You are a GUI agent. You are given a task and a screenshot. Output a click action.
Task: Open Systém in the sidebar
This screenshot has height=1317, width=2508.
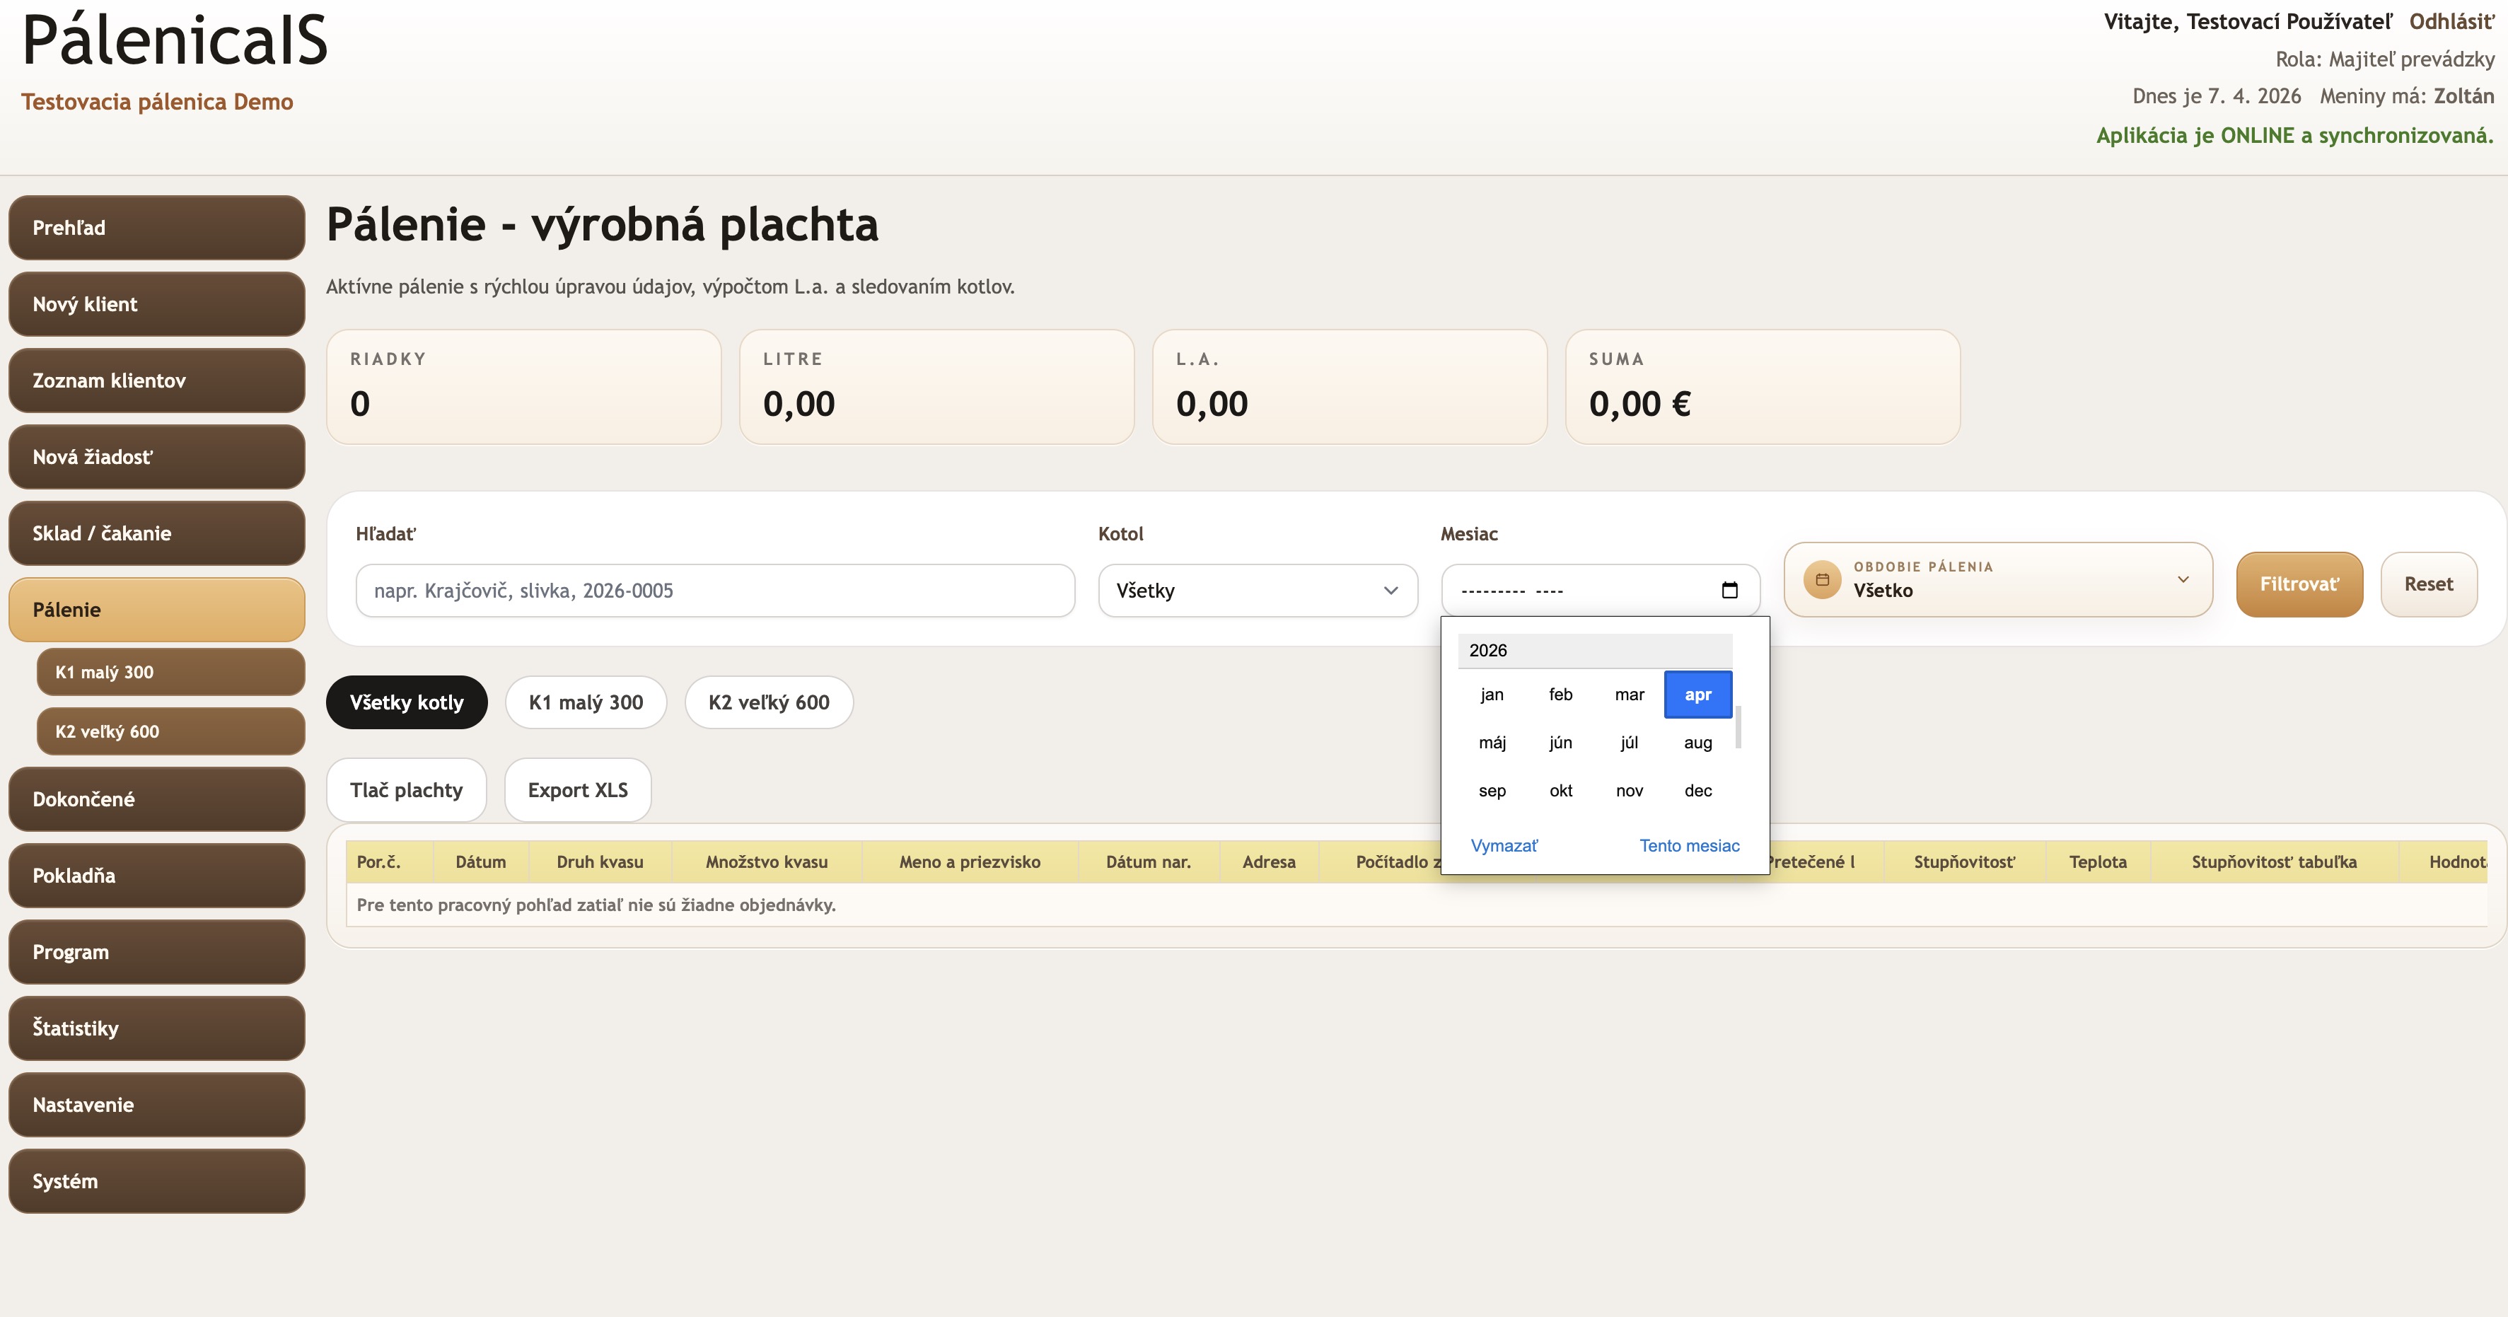tap(157, 1180)
